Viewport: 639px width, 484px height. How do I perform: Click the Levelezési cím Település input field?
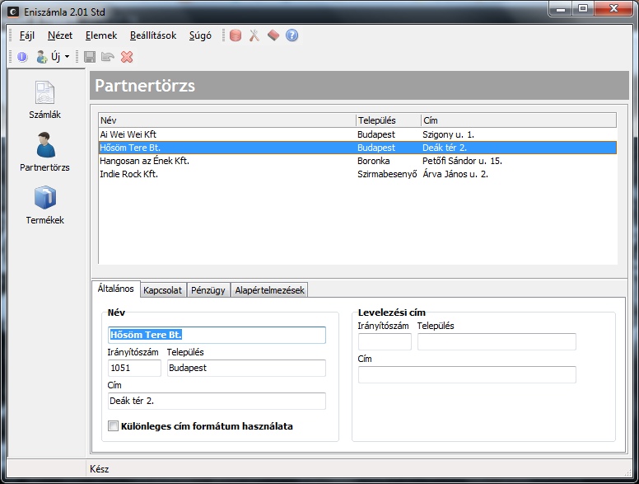pyautogui.click(x=496, y=342)
